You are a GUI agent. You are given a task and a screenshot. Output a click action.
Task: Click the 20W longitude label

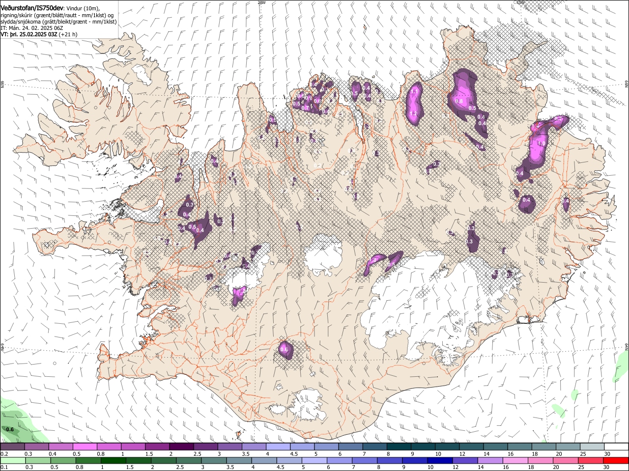pyautogui.click(x=261, y=2)
